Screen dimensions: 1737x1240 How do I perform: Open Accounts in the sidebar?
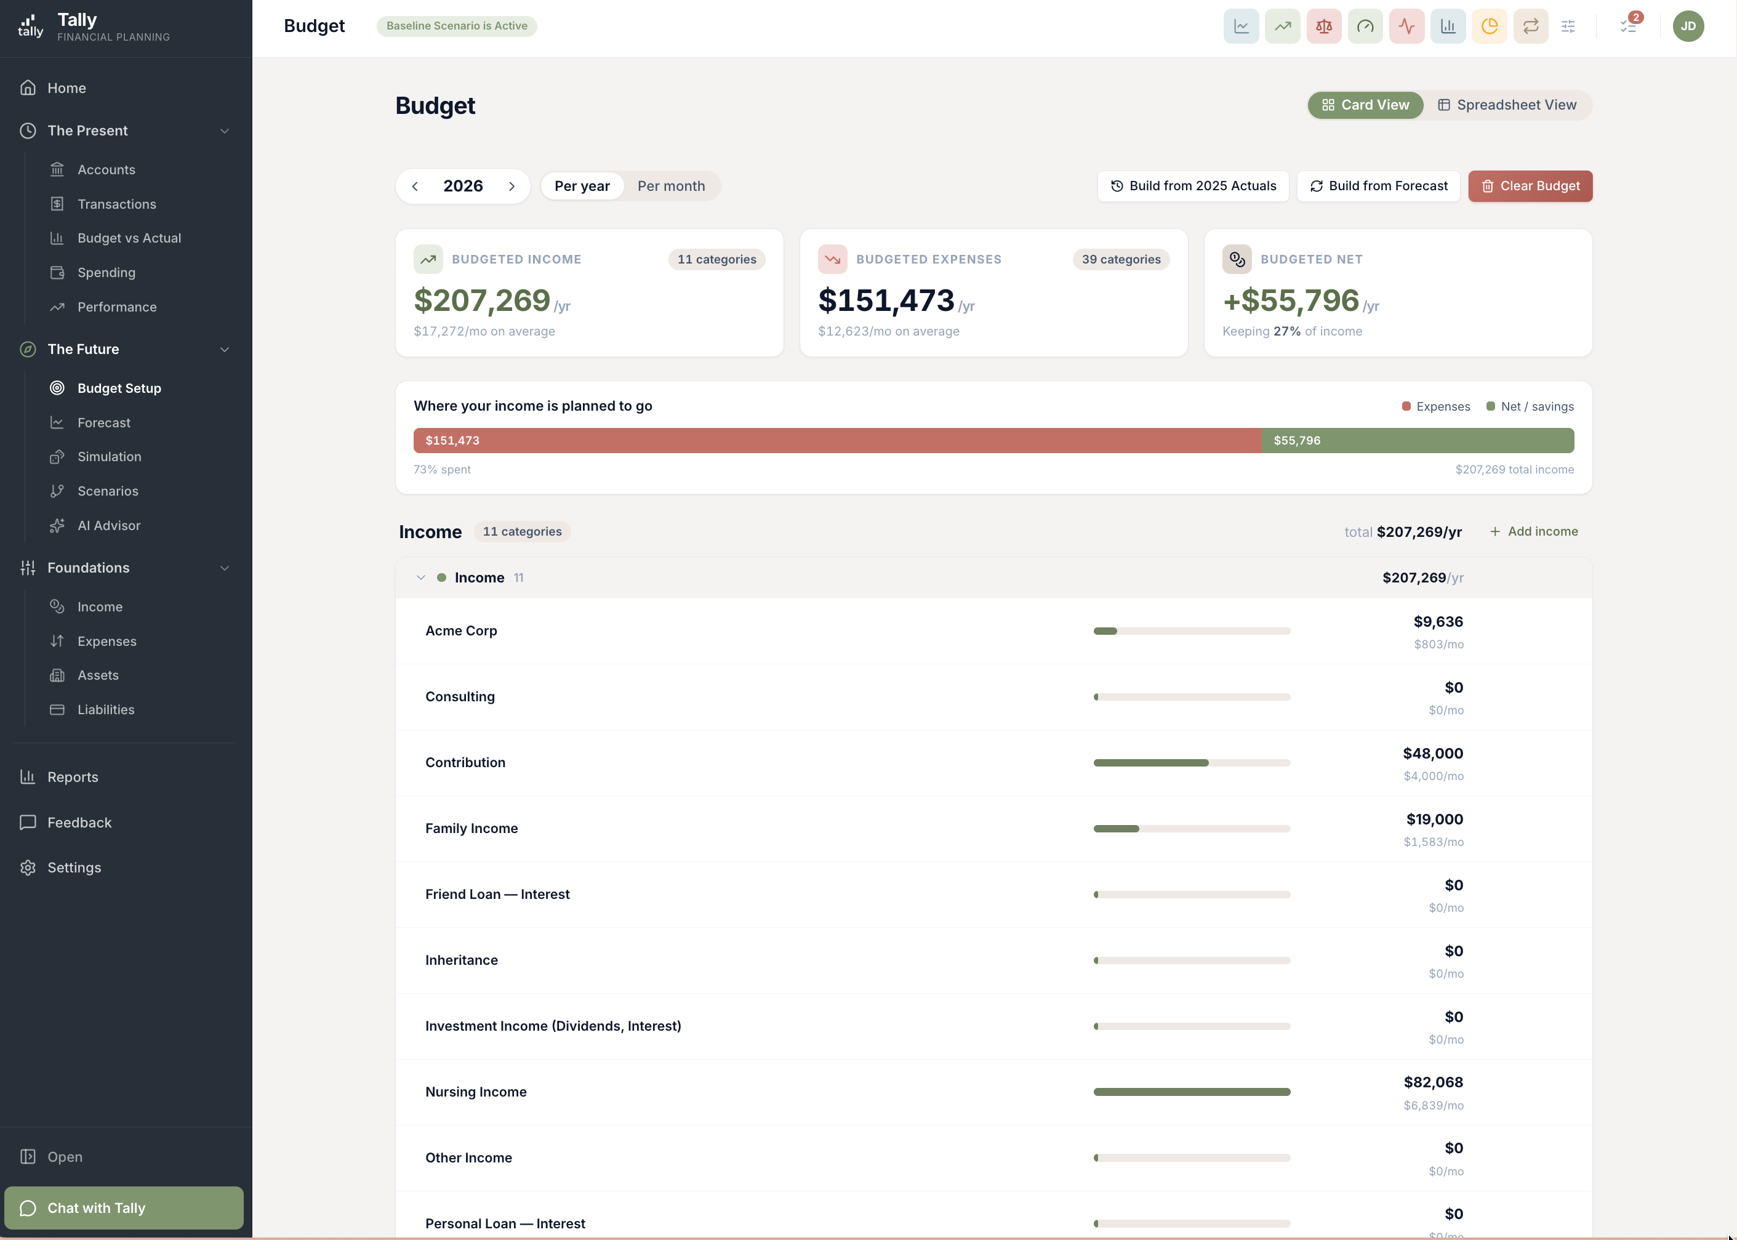(106, 169)
